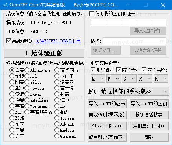The image size is (172, 145).
Task: Open the boot file dropdown showing R
Action: (x=161, y=79)
